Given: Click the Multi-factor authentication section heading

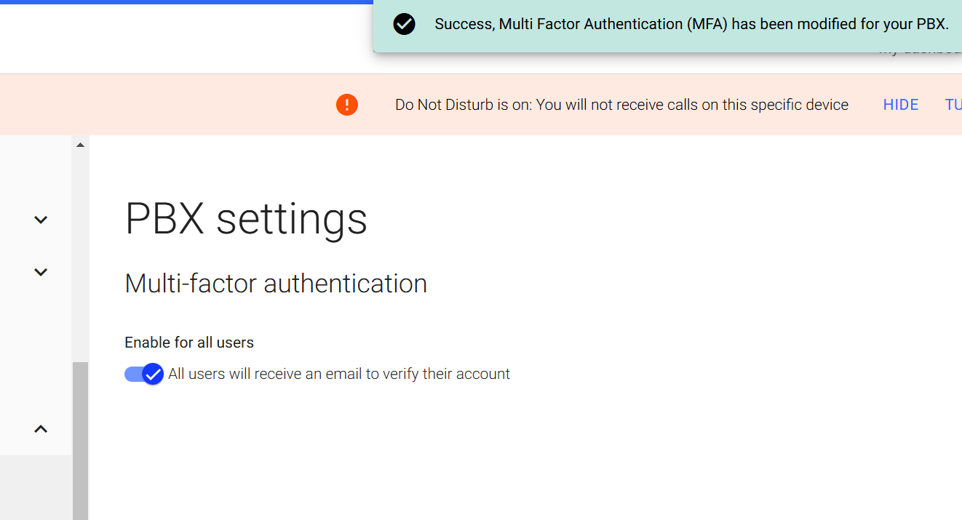Looking at the screenshot, I should tap(276, 284).
